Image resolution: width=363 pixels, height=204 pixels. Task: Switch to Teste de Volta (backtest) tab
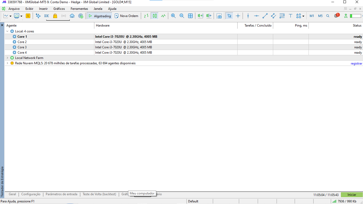[x=99, y=194]
